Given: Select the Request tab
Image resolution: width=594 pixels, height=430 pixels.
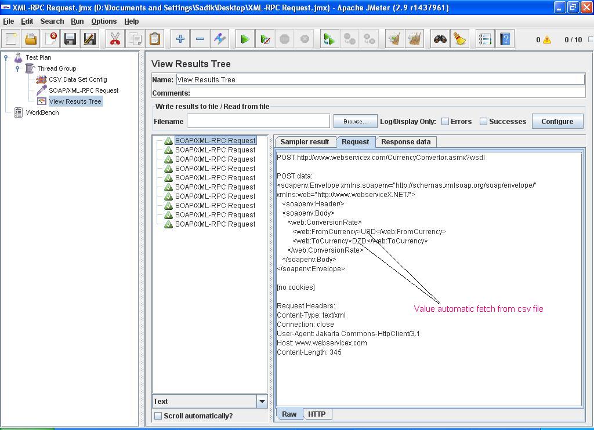Looking at the screenshot, I should [x=356, y=142].
